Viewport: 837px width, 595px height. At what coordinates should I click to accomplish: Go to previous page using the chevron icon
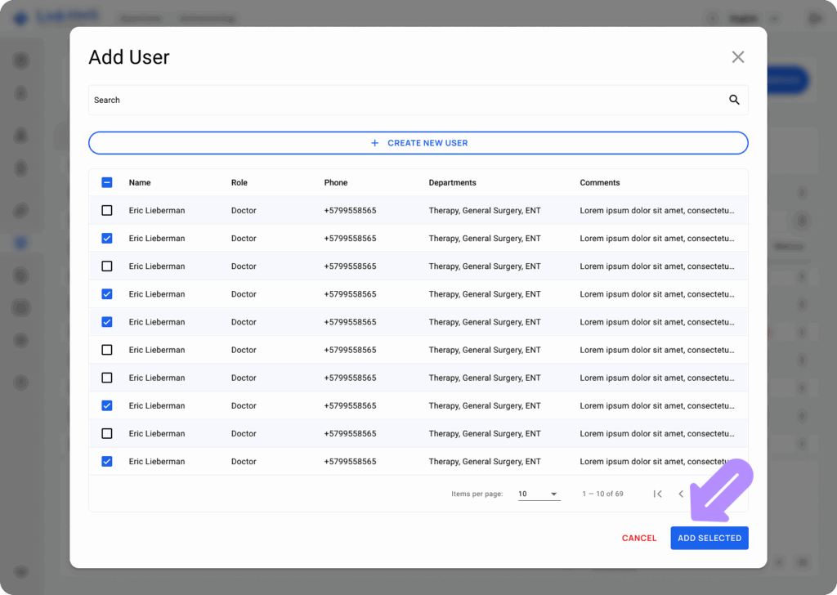[x=681, y=494]
